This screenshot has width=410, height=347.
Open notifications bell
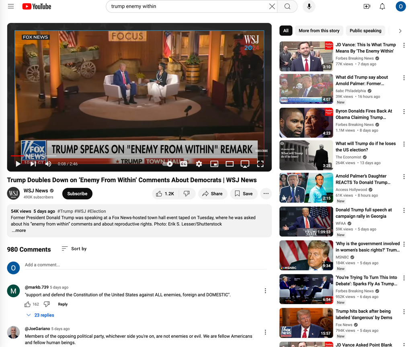coord(382,6)
